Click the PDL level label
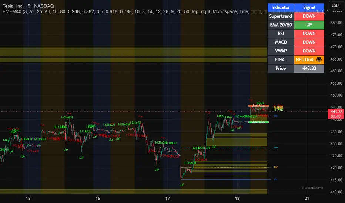The image size is (345, 203). pos(276,179)
